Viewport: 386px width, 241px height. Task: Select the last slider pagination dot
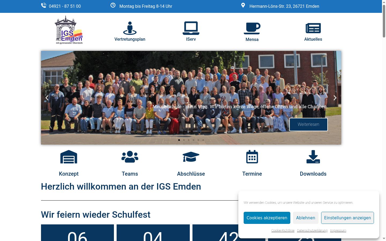pyautogui.click(x=203, y=140)
